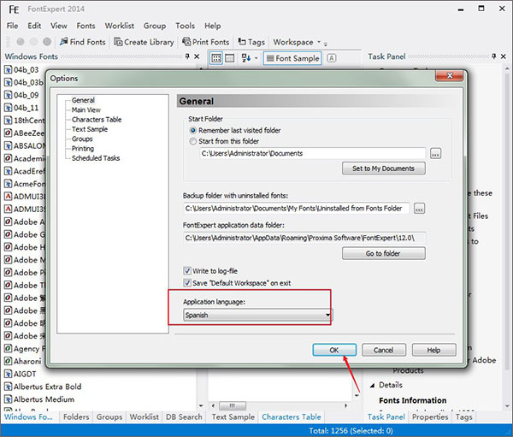The height and width of the screenshot is (437, 513).
Task: Click the Albertus Medium font icon
Action: tap(8, 399)
